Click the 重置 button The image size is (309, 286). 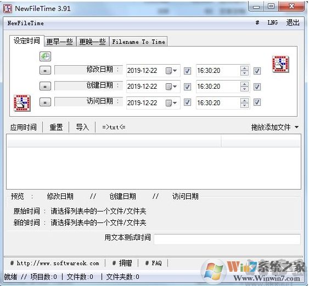coord(56,127)
